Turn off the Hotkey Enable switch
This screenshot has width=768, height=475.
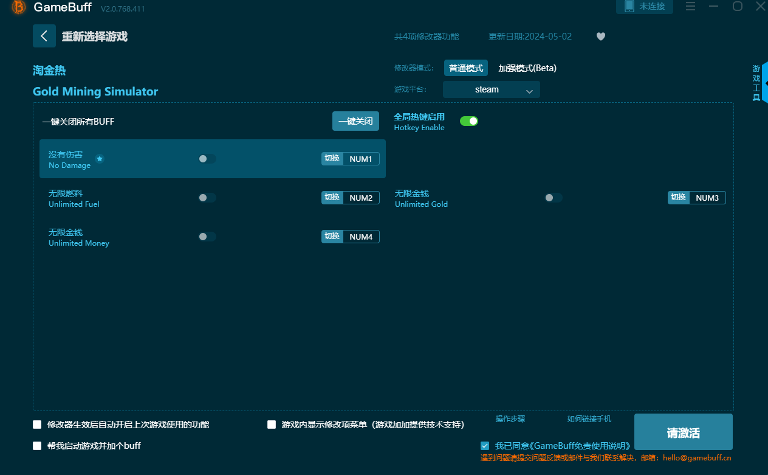(469, 121)
